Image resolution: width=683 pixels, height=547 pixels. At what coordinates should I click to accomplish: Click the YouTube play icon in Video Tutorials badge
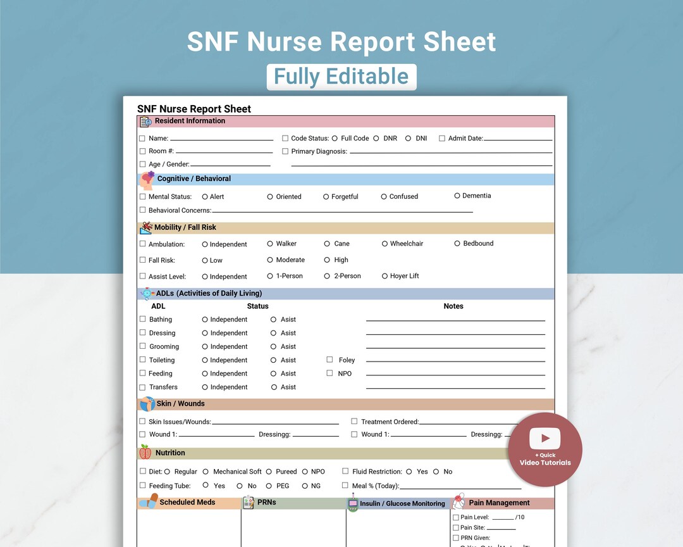[545, 439]
